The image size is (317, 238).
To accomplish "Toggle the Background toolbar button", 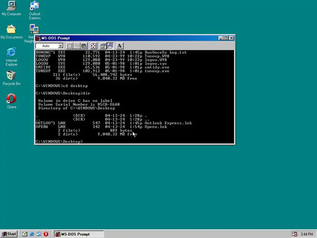I will click(x=111, y=46).
